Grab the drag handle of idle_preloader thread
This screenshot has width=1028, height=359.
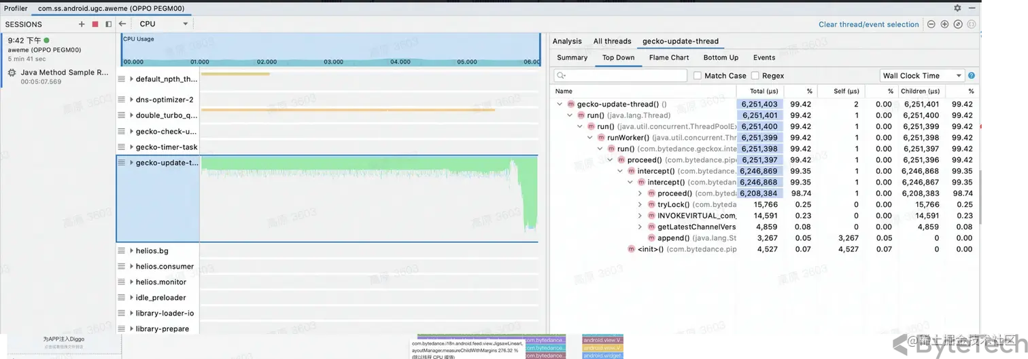click(122, 297)
